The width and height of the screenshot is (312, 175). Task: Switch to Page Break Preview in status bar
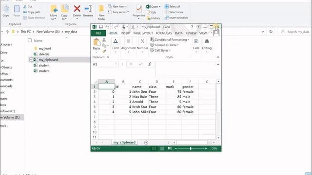(170, 148)
